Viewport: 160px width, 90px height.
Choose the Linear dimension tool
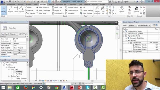[x=15, y=9]
